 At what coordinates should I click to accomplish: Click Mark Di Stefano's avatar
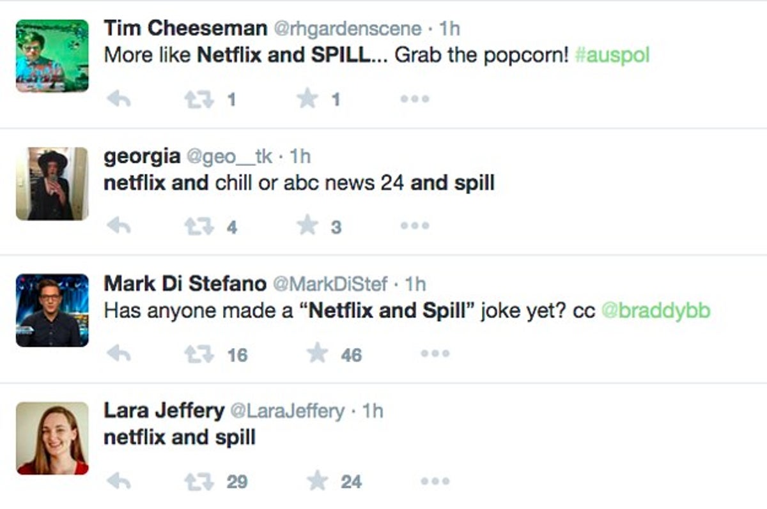51,310
